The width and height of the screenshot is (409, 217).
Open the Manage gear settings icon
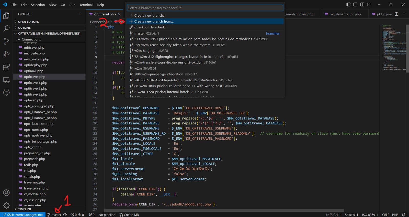point(6,205)
